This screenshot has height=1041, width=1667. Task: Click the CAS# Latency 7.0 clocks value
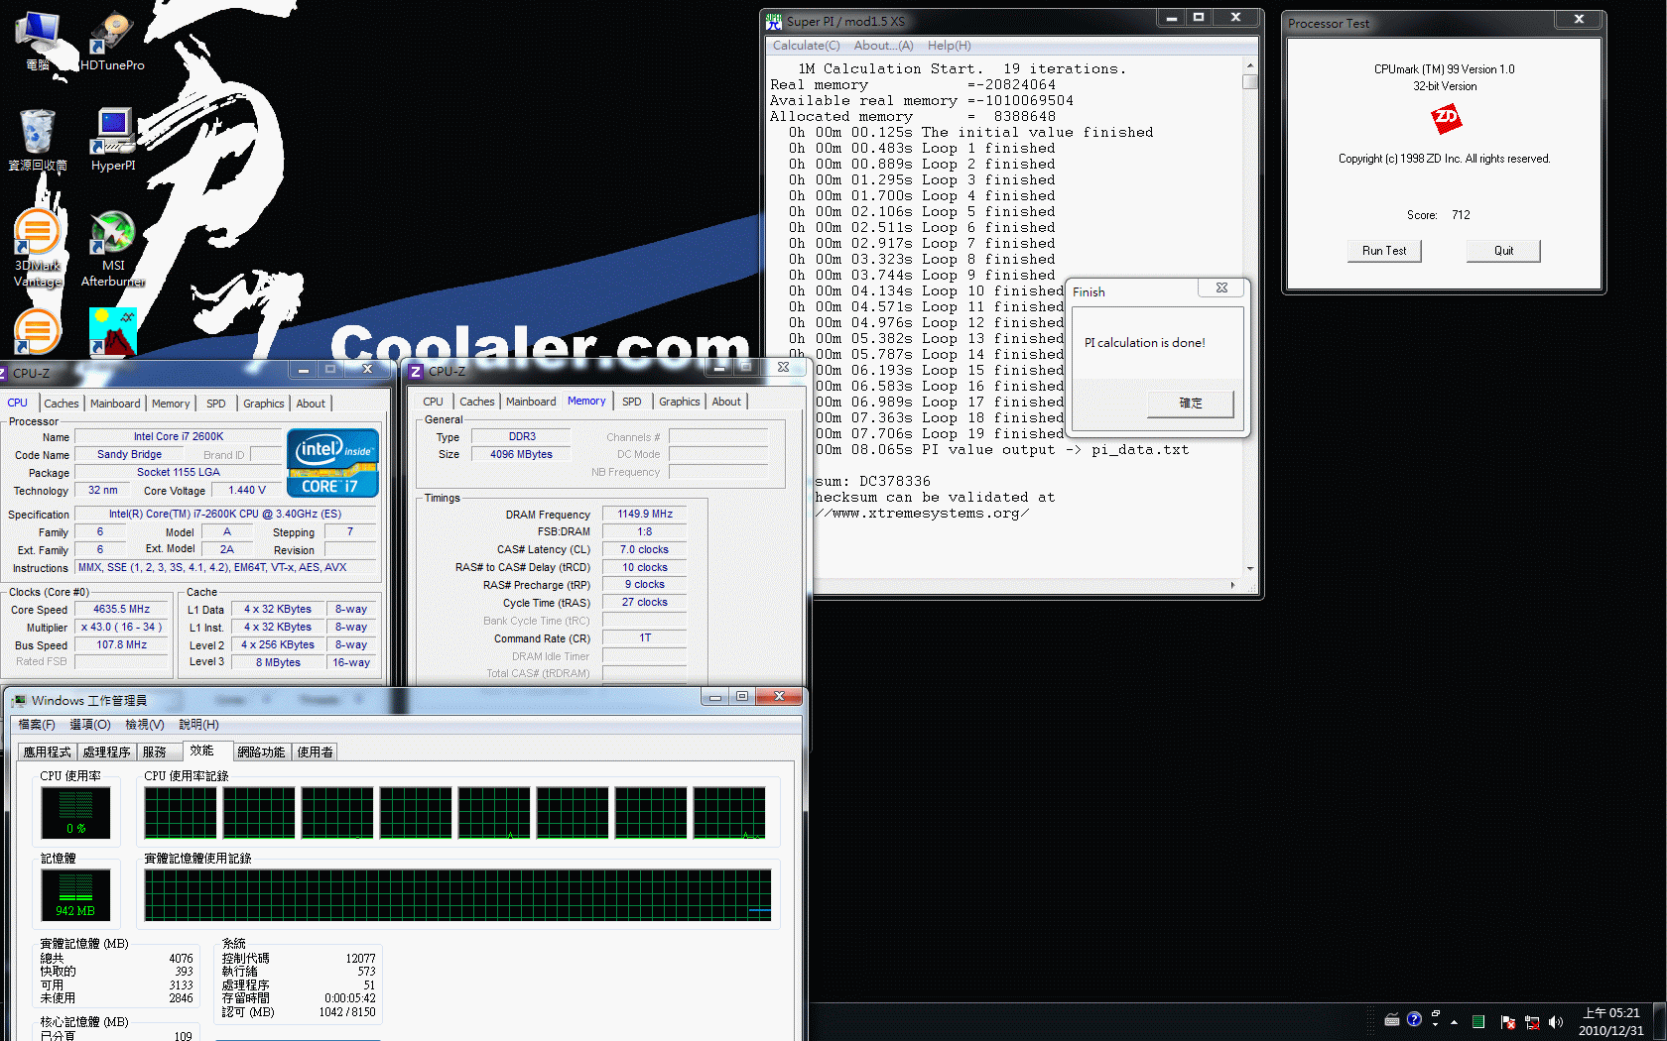(x=645, y=550)
